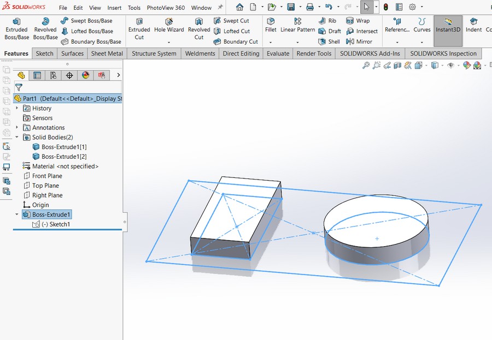Open the Hole Wizard
The height and width of the screenshot is (340, 492).
(x=169, y=26)
